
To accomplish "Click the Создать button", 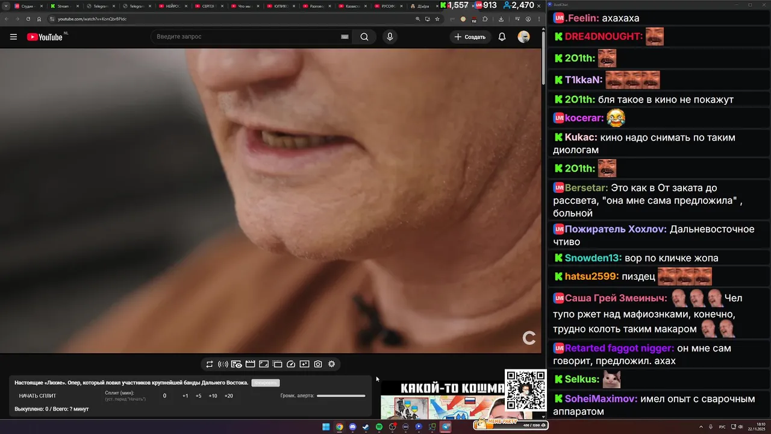I will tap(470, 37).
